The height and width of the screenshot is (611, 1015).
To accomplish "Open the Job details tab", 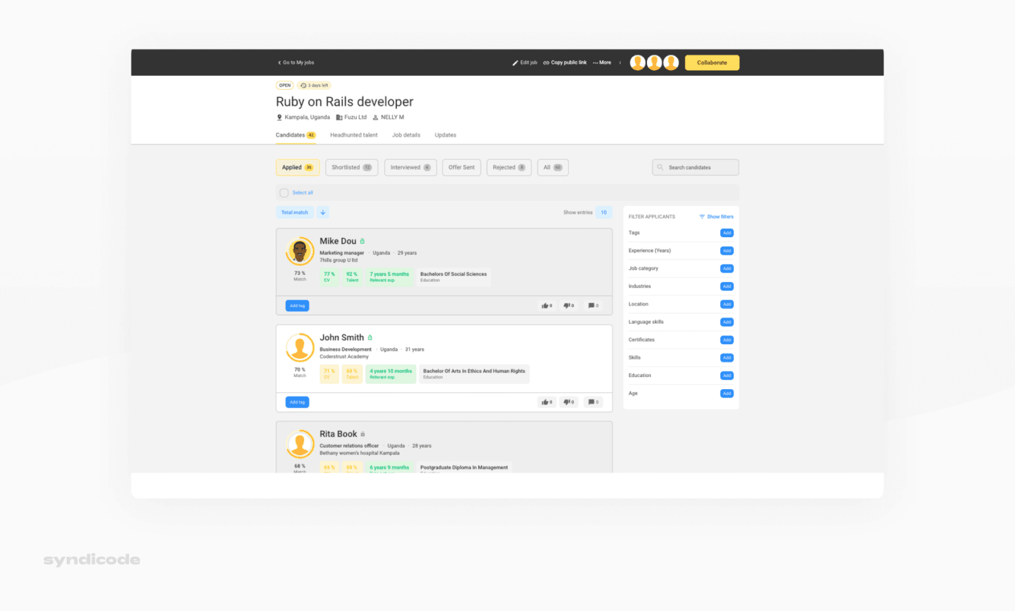I will click(406, 135).
